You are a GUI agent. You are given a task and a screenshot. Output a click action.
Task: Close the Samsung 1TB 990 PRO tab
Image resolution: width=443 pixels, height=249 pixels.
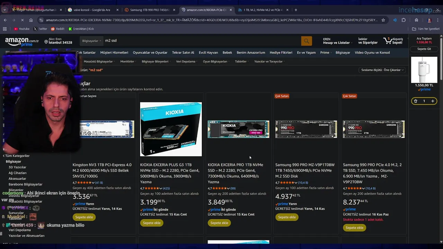(174, 10)
